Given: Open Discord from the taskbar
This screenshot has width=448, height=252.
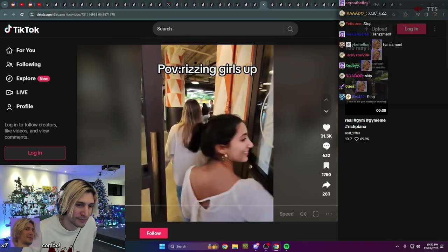Looking at the screenshot, I should 256,246.
